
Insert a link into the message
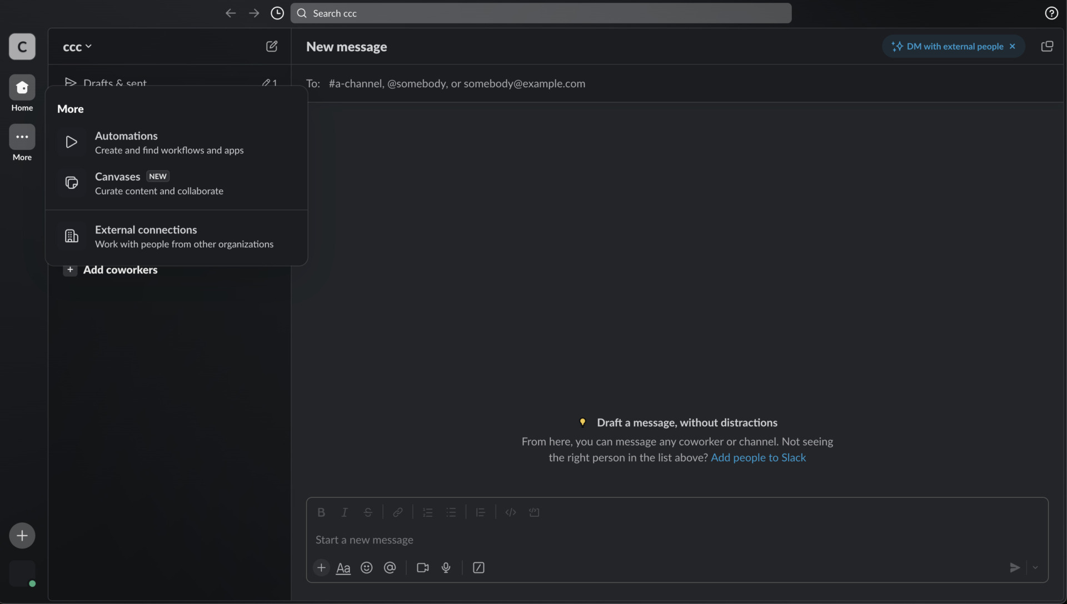click(398, 512)
